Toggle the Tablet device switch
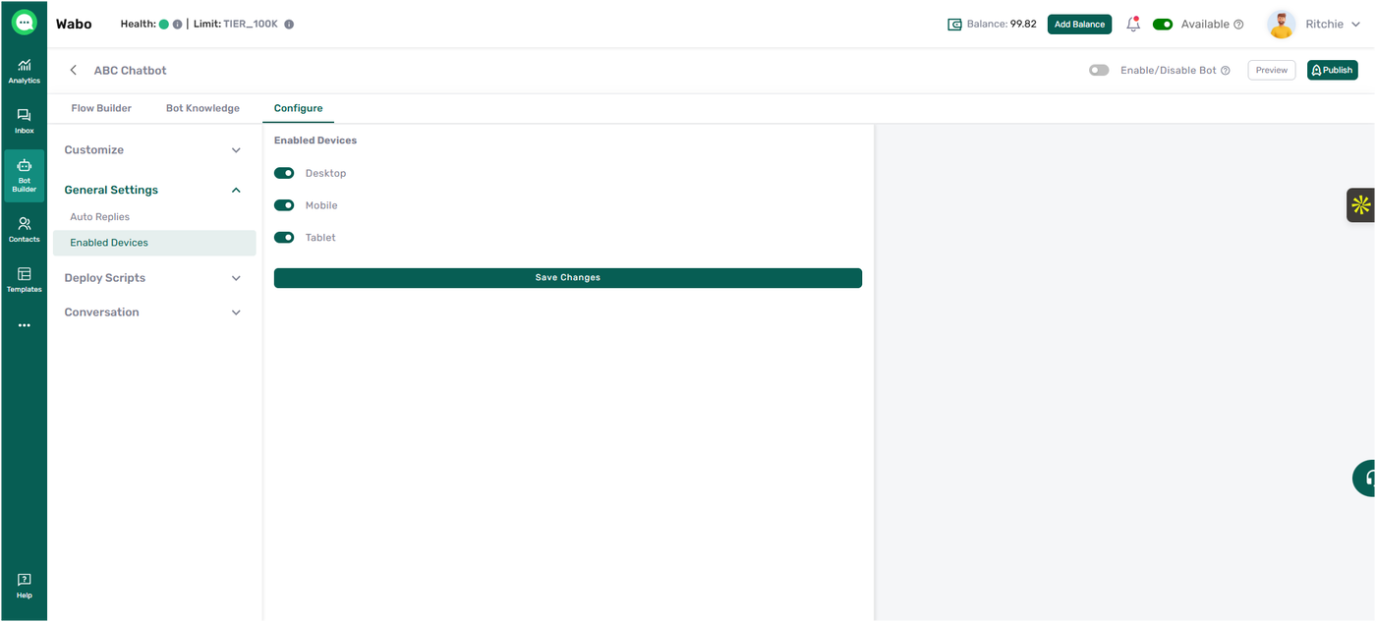 pyautogui.click(x=284, y=237)
